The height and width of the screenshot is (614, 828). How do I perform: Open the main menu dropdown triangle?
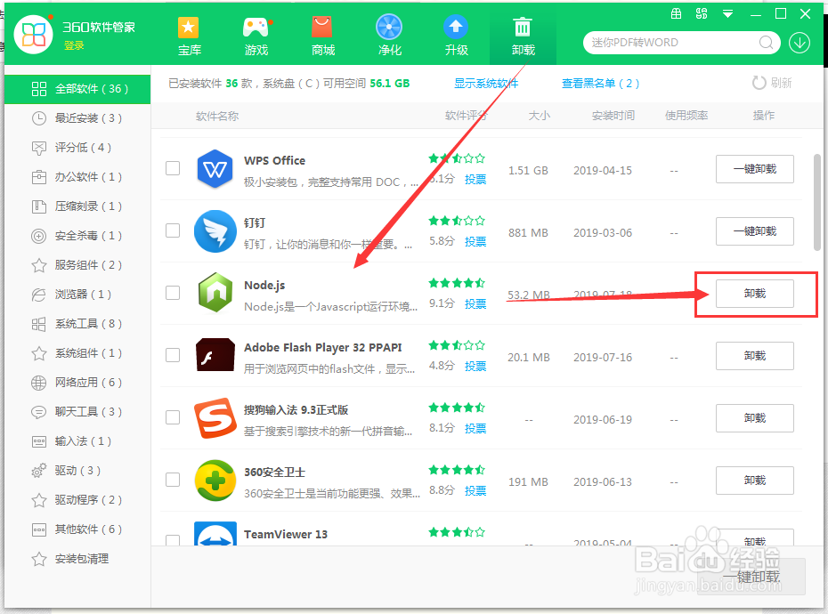pos(727,14)
